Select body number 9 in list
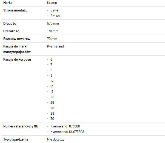Image resolution: width=165 pixels, height=143 pixels. [x=51, y=76]
